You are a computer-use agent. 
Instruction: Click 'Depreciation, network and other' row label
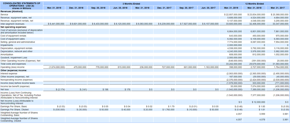coord(16,51)
